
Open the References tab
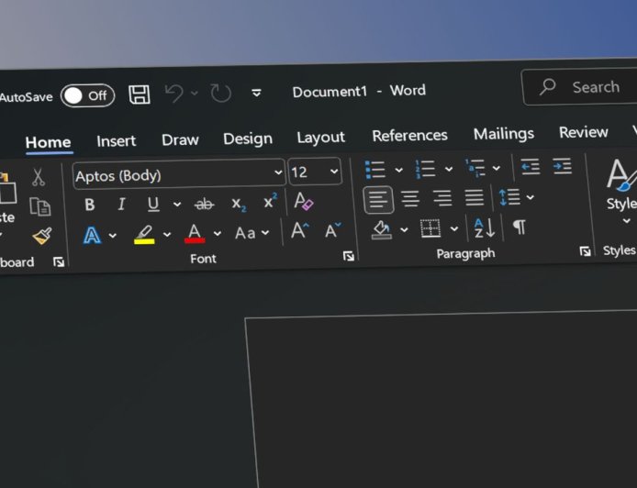click(410, 136)
